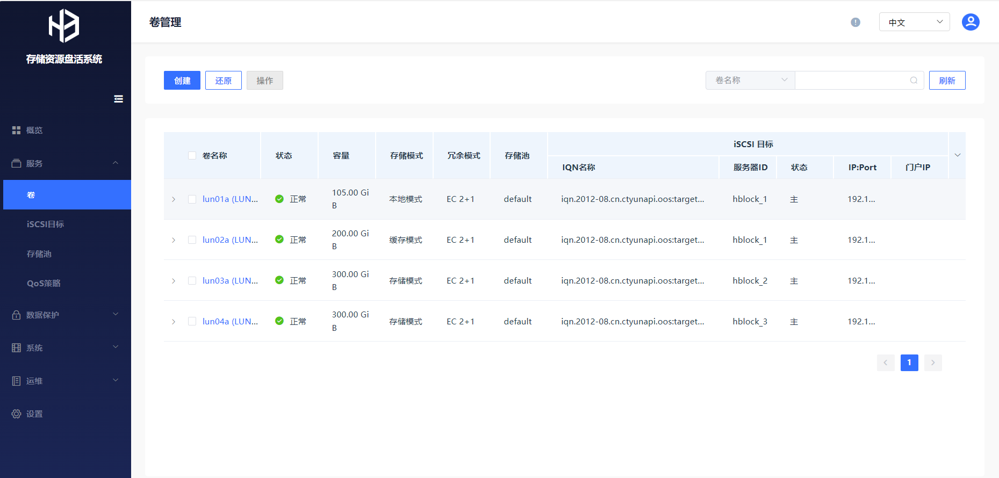Go to next page arrow
Screen dimensions: 999x478
(x=933, y=363)
